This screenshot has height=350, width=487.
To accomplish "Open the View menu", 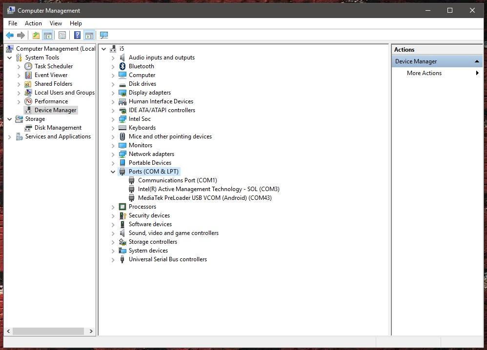I will 56,23.
